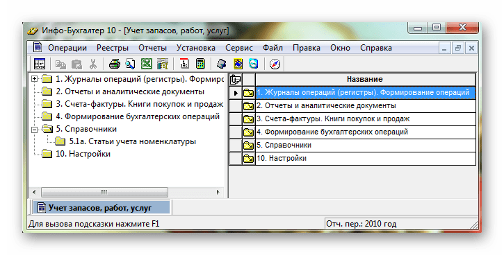The image size is (504, 255).
Task: Click folder icon of Справочники table row
Action: tap(248, 146)
